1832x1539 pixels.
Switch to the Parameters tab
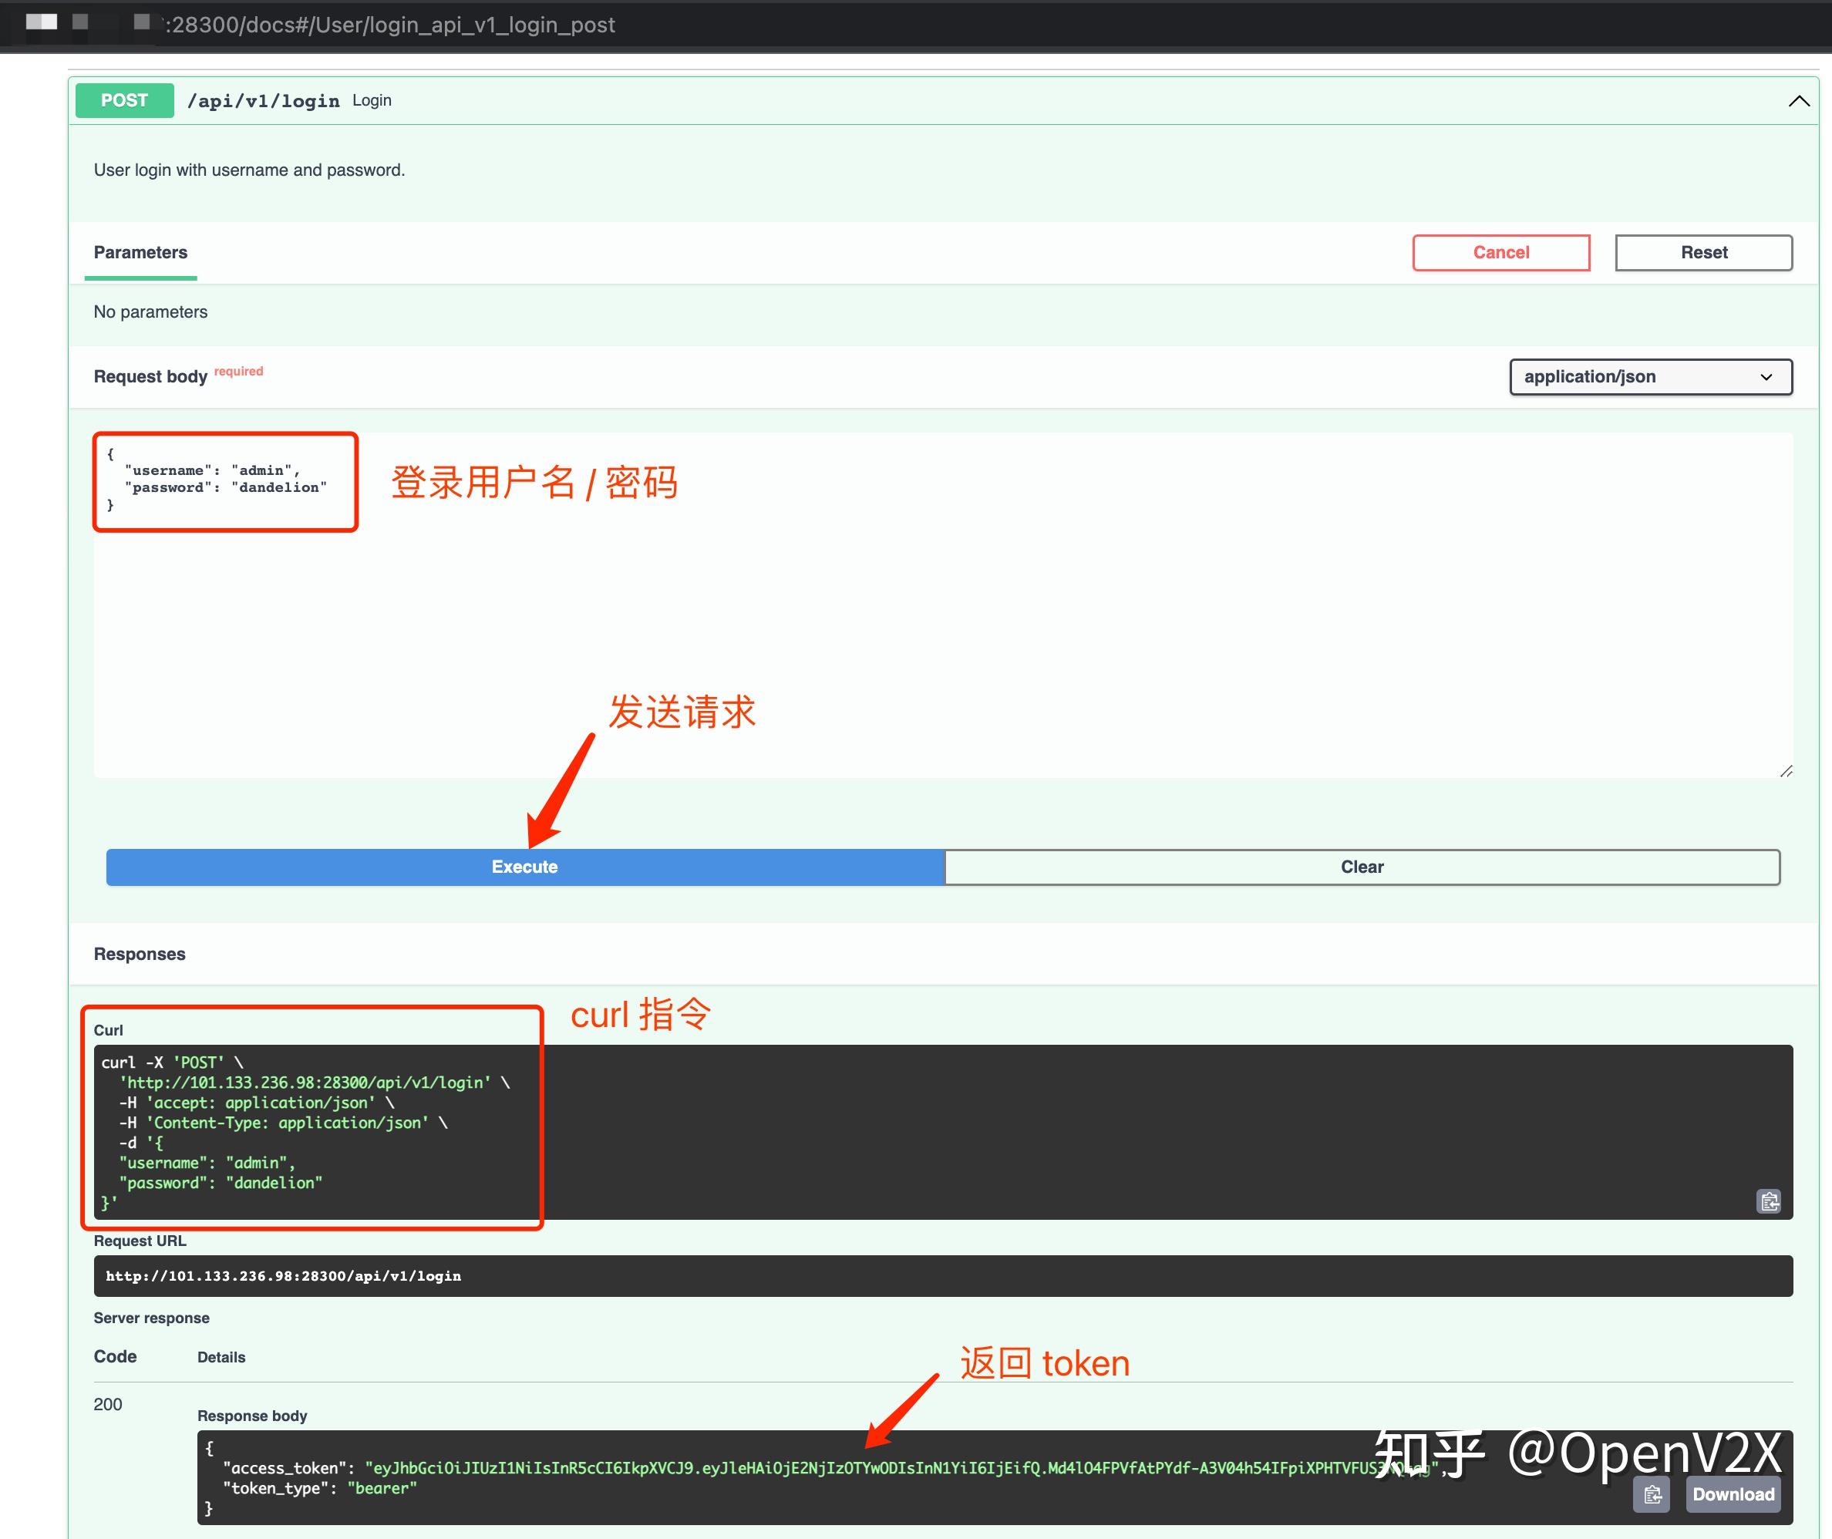140,253
